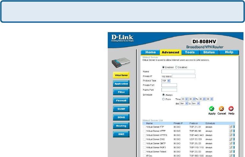Open the DDNS sidebar section
The image size is (245, 157).
click(x=121, y=117)
